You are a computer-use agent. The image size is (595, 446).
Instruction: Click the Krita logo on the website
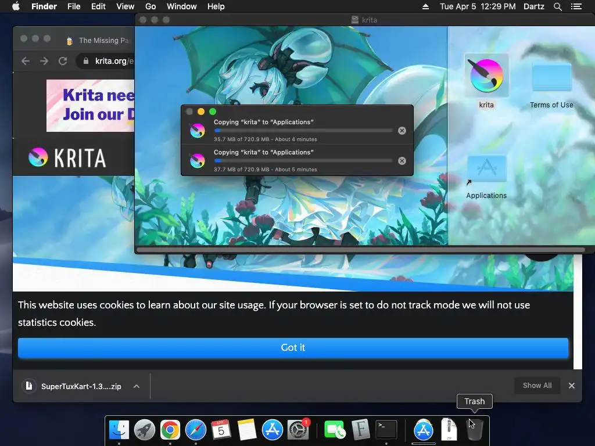pos(67,158)
